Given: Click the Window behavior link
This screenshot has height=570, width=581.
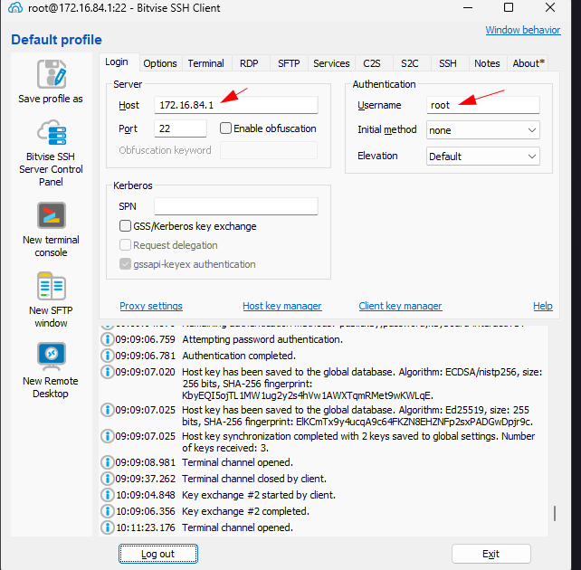Looking at the screenshot, I should tap(522, 30).
